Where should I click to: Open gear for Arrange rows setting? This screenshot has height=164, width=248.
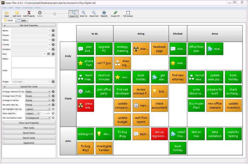pyautogui.click(x=53, y=96)
